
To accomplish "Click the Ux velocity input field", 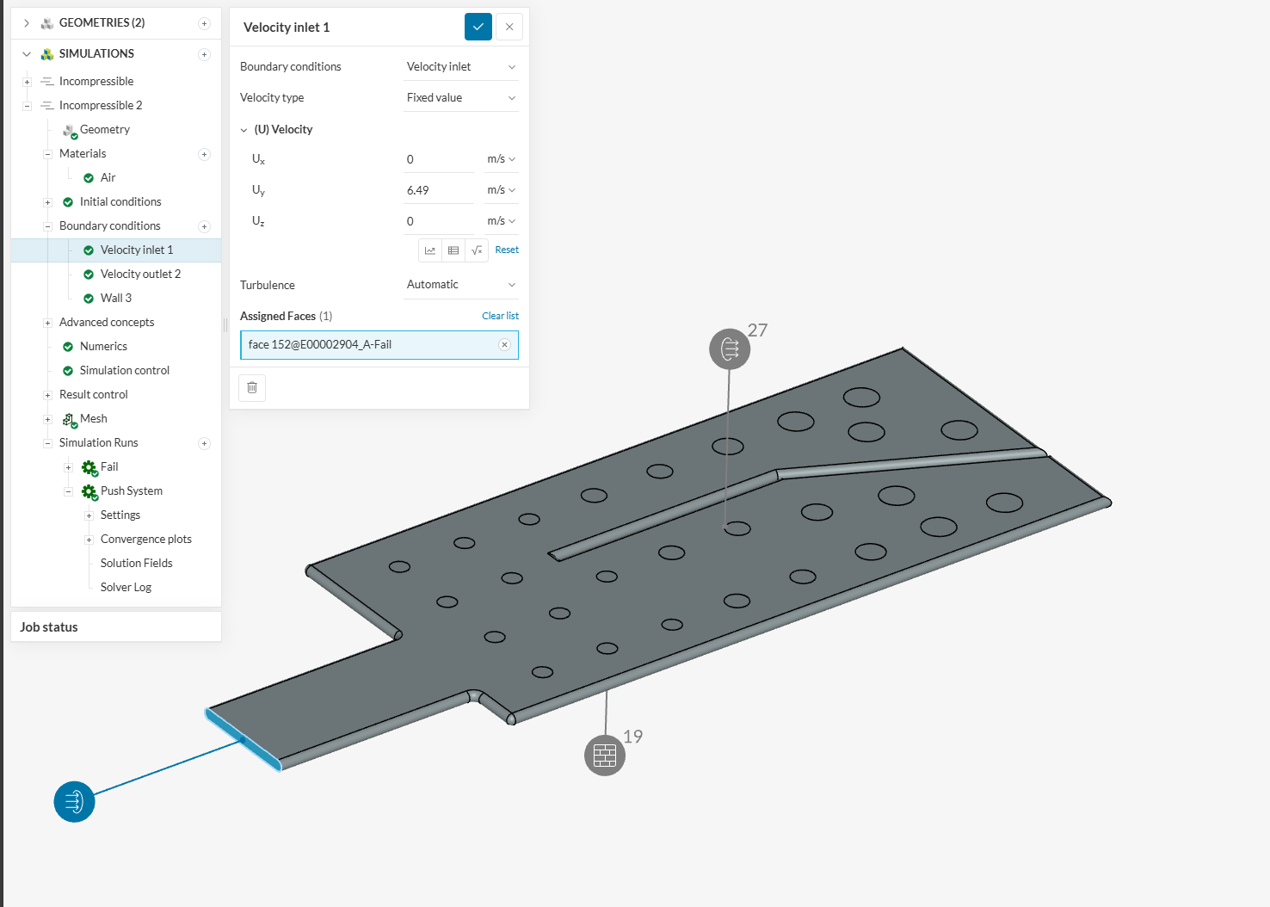I will coord(439,159).
